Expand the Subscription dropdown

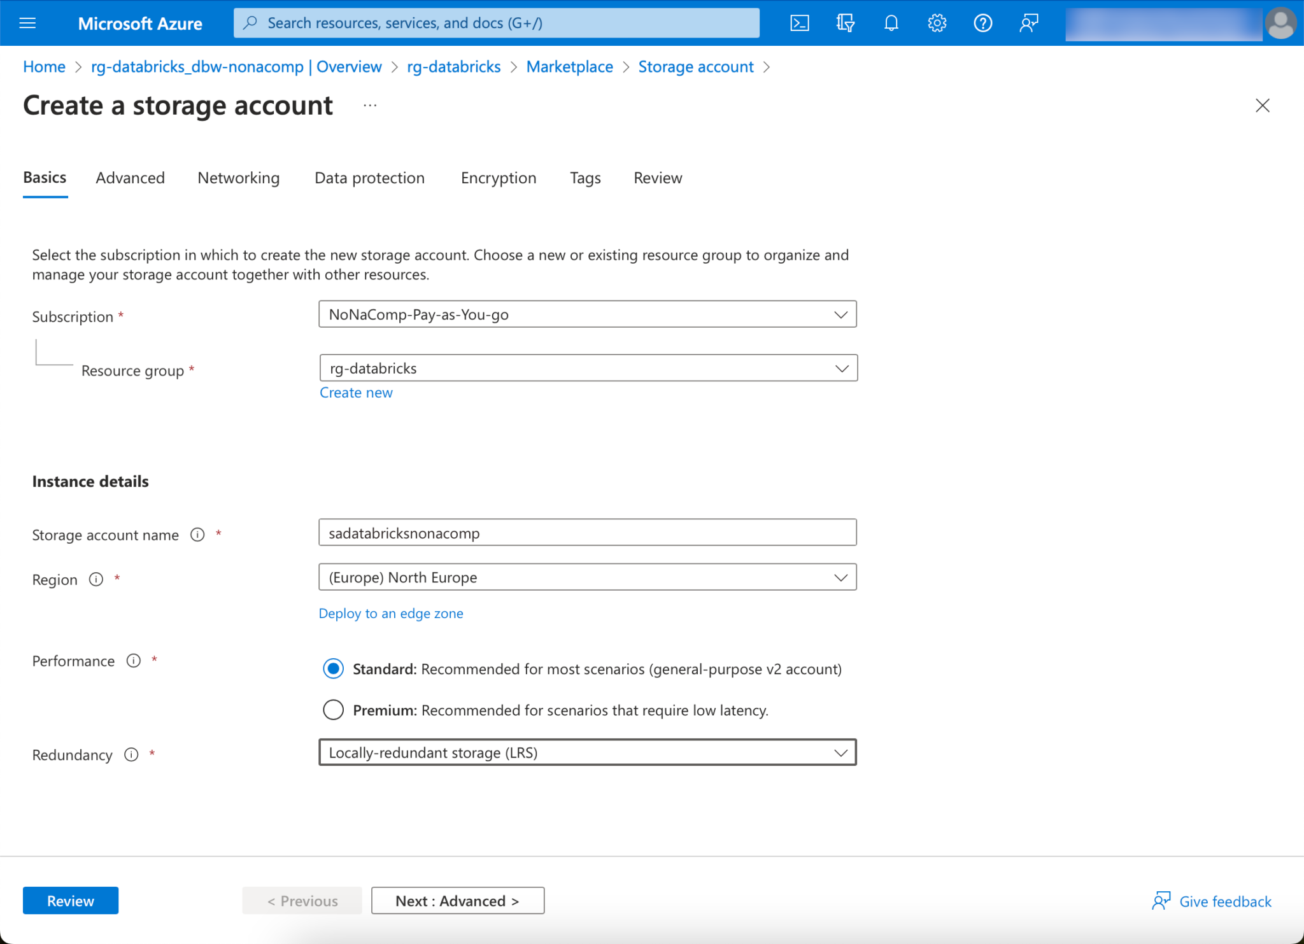(x=587, y=314)
